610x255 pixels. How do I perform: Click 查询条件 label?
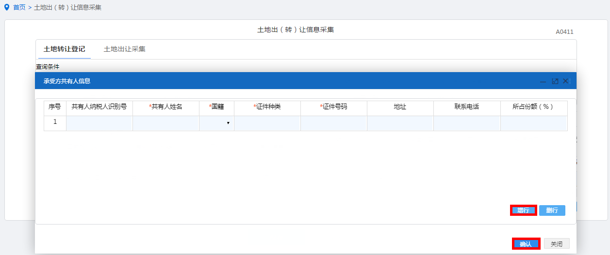pyautogui.click(x=48, y=66)
